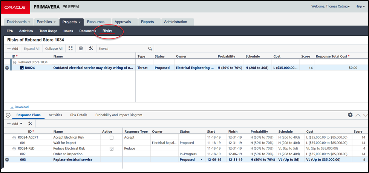
Task: Open detail panel settings gear
Action: click(350, 115)
